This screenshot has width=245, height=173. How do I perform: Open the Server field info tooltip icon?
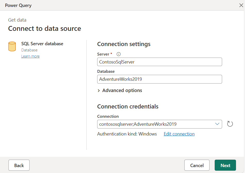click(x=118, y=54)
